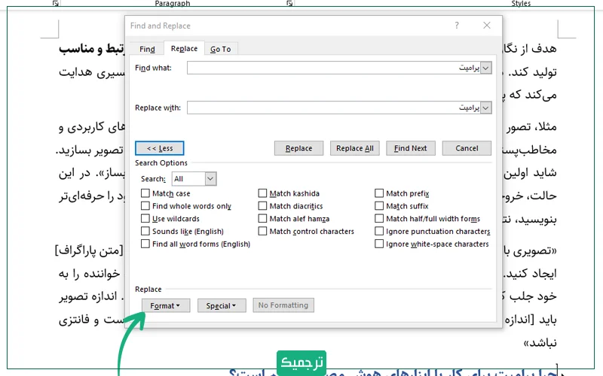Open the Format menu button

tap(165, 305)
